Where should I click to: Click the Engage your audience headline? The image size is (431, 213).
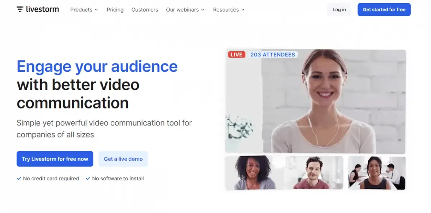[97, 66]
